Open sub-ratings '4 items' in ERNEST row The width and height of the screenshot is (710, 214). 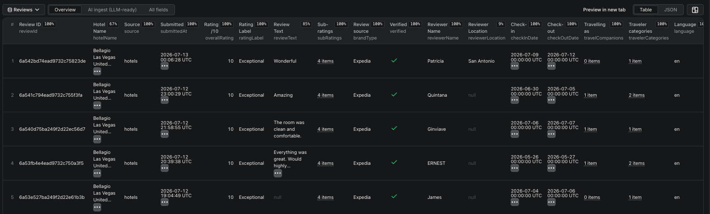[x=325, y=163]
